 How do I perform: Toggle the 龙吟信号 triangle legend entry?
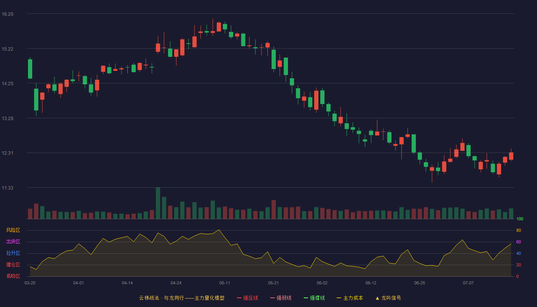[x=388, y=298]
